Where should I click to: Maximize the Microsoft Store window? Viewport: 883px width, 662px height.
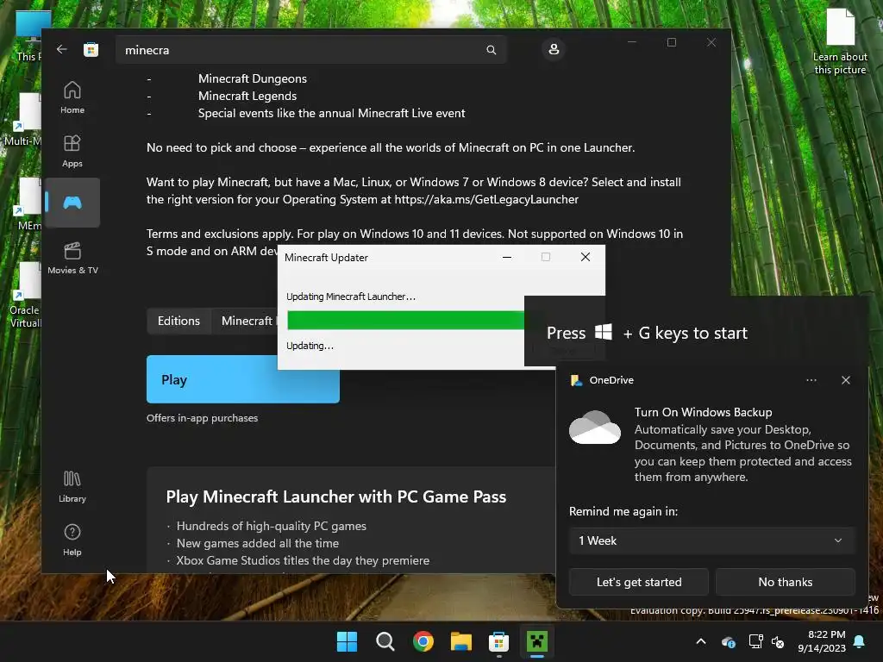(671, 42)
